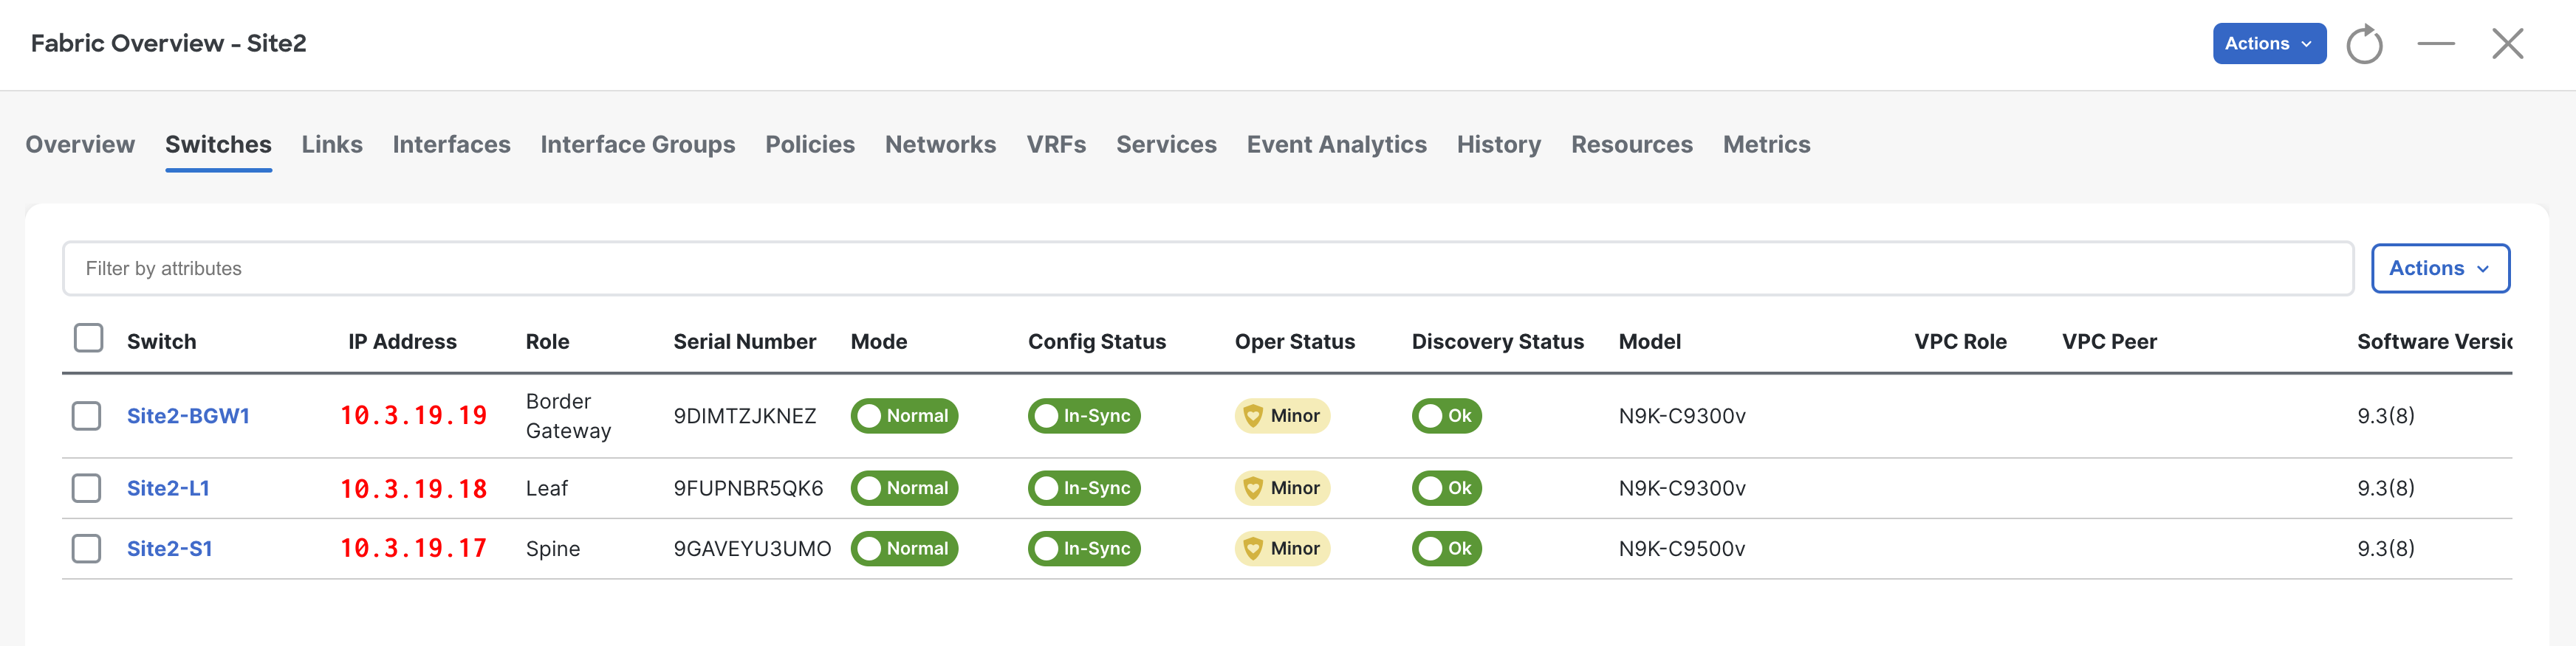Toggle the select-all checkbox in table header

pyautogui.click(x=89, y=338)
